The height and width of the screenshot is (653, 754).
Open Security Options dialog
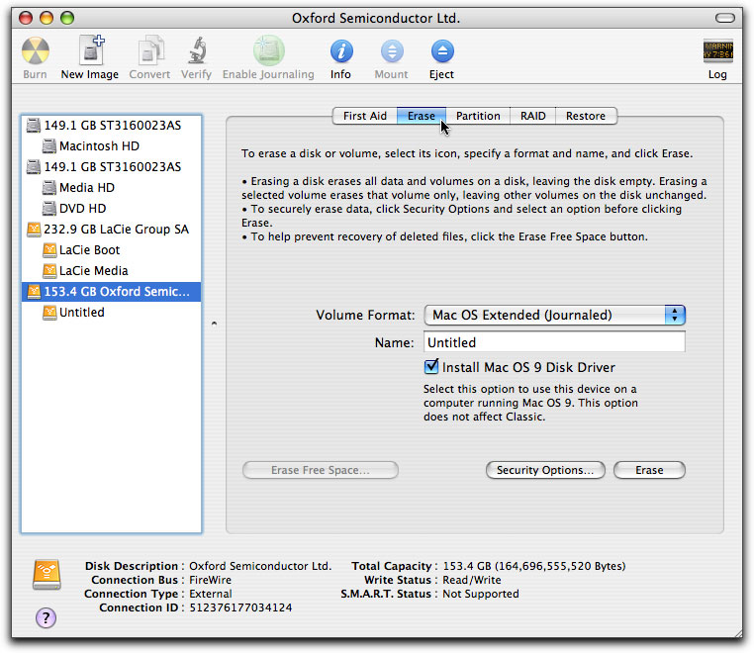[545, 470]
